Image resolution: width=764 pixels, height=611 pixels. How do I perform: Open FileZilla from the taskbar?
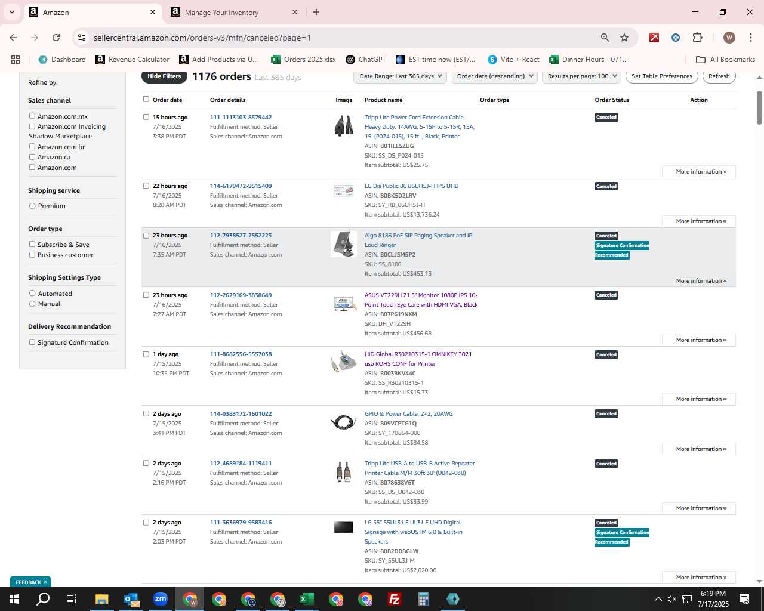click(x=395, y=599)
